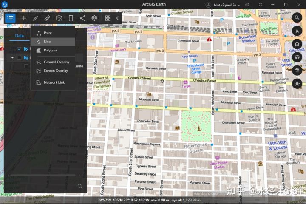Screen dimensions: 306x204
Task: Open the daylight sun button
Action: (297, 84)
